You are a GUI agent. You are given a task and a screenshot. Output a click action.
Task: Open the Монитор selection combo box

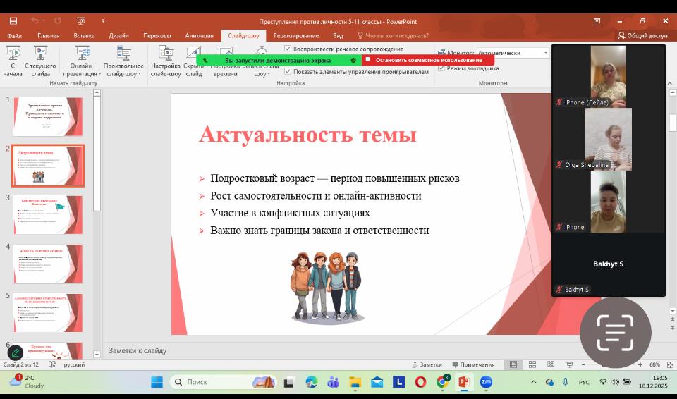point(512,53)
